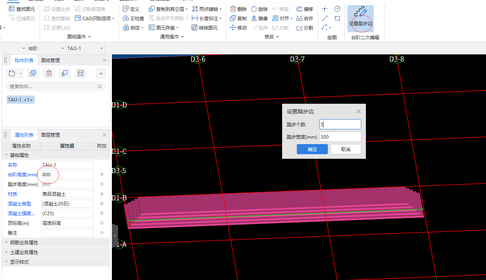Select the 偏移 offset tool

[305, 9]
